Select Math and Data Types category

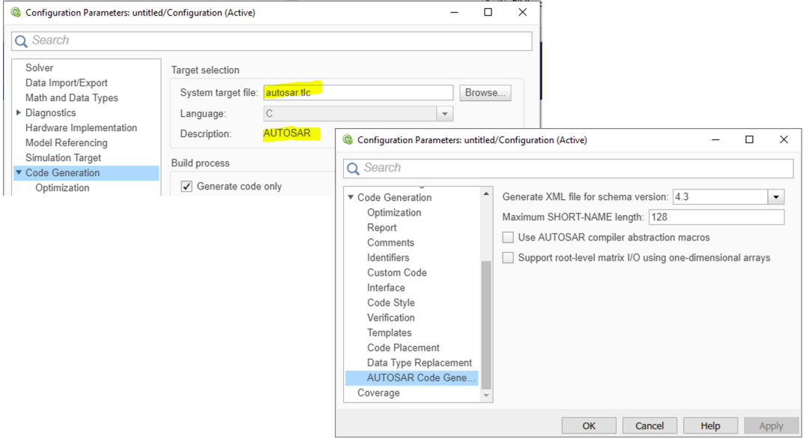pyautogui.click(x=72, y=97)
